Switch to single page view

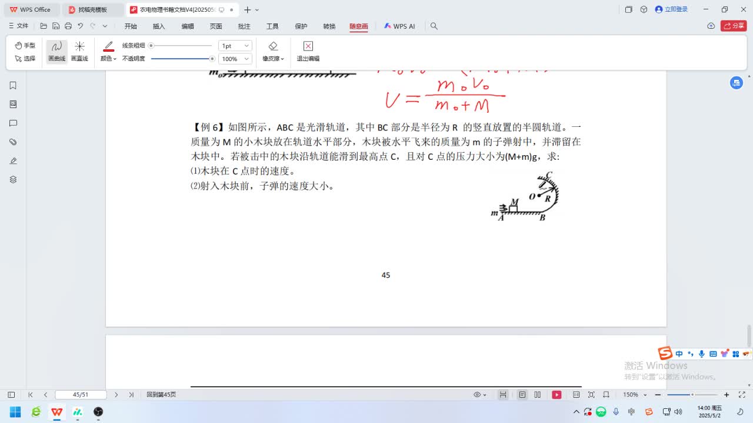pyautogui.click(x=522, y=395)
